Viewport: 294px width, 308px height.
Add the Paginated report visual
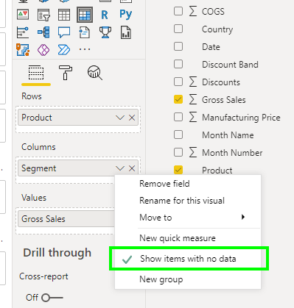pyautogui.click(x=126, y=32)
